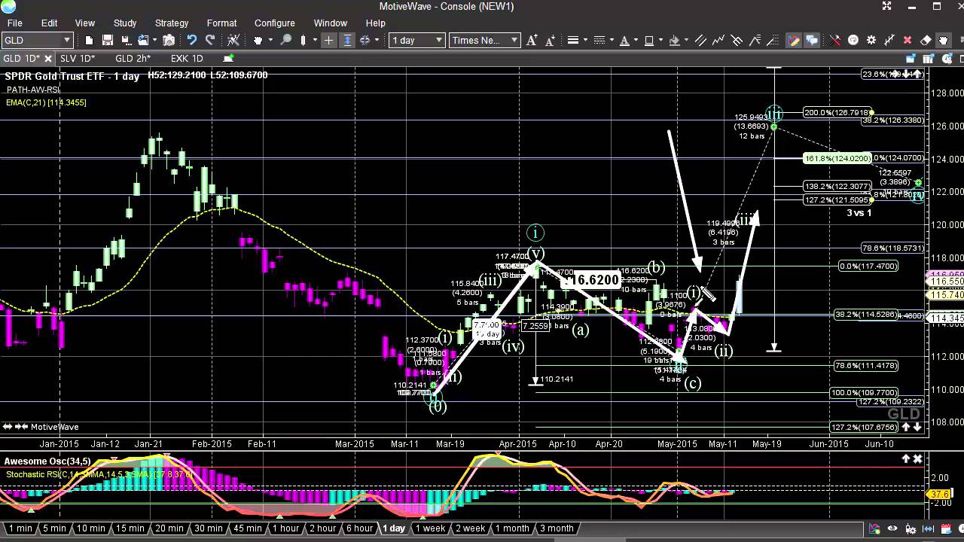Click the New document icon
The width and height of the screenshot is (964, 542).
89,40
